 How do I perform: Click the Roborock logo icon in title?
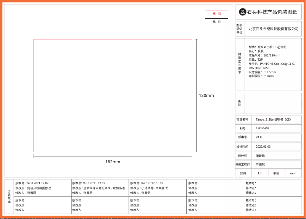[243, 12]
